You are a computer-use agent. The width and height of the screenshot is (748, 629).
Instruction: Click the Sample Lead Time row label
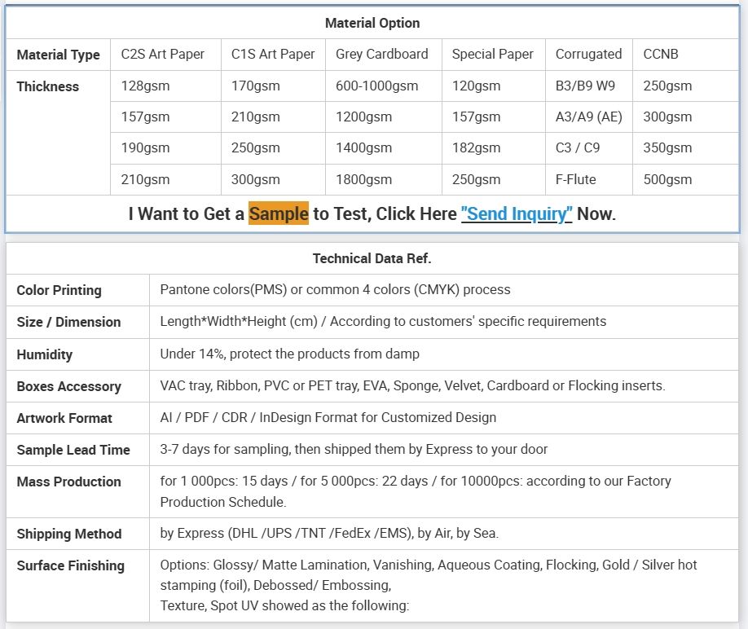[73, 450]
